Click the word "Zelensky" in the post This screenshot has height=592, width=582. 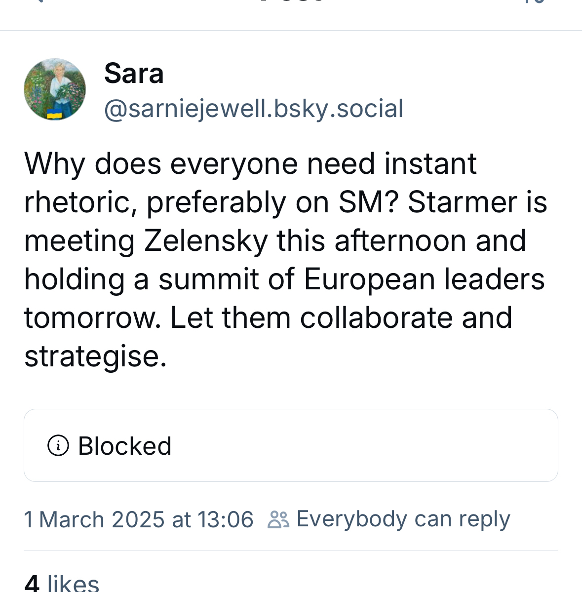click(x=206, y=241)
